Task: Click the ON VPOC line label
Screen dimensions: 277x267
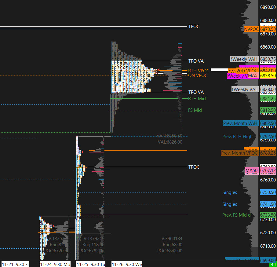Action: point(198,75)
